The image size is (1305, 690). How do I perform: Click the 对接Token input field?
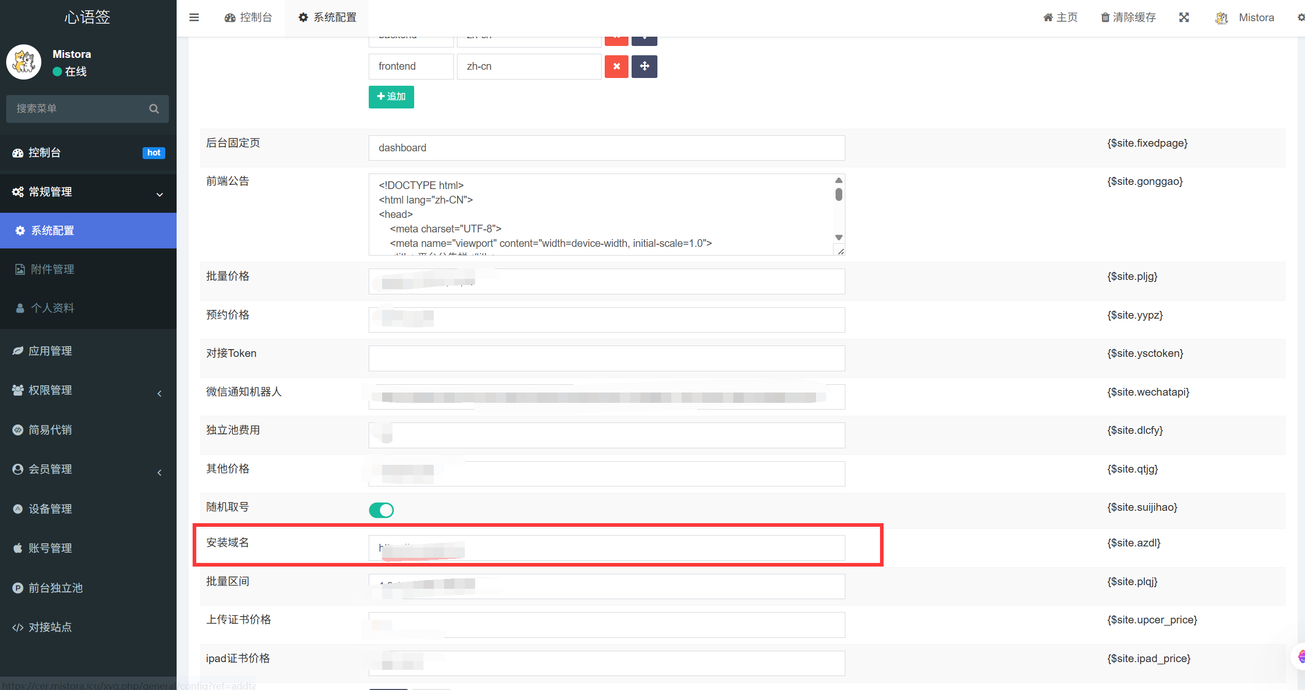click(x=606, y=358)
